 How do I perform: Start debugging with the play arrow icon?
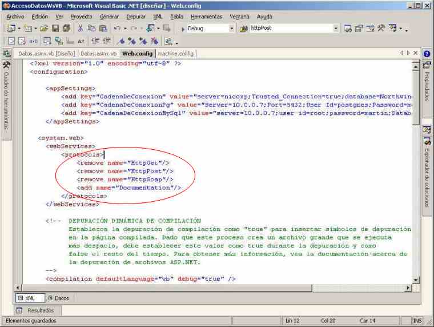click(x=183, y=29)
